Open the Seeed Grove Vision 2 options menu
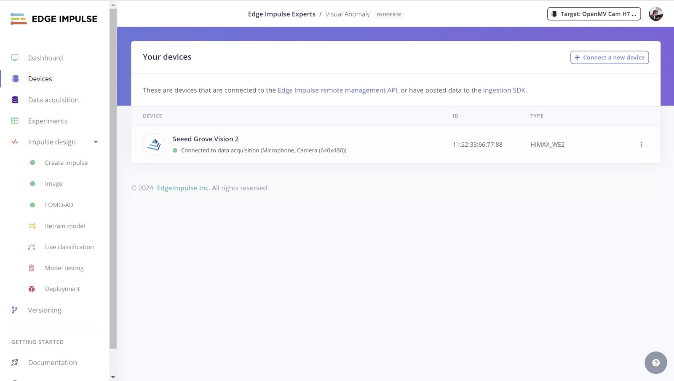 tap(641, 145)
